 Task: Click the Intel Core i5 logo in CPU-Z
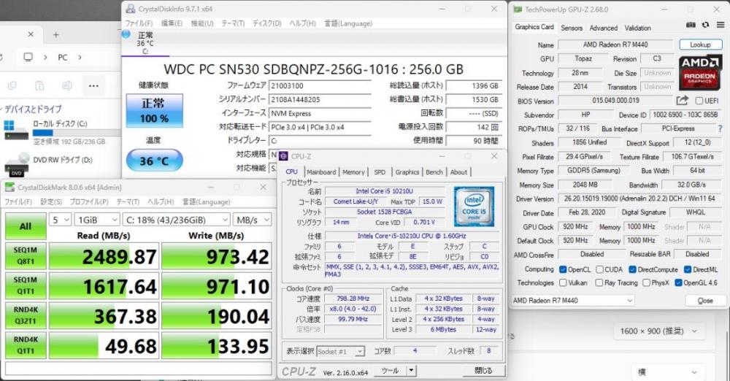point(474,207)
